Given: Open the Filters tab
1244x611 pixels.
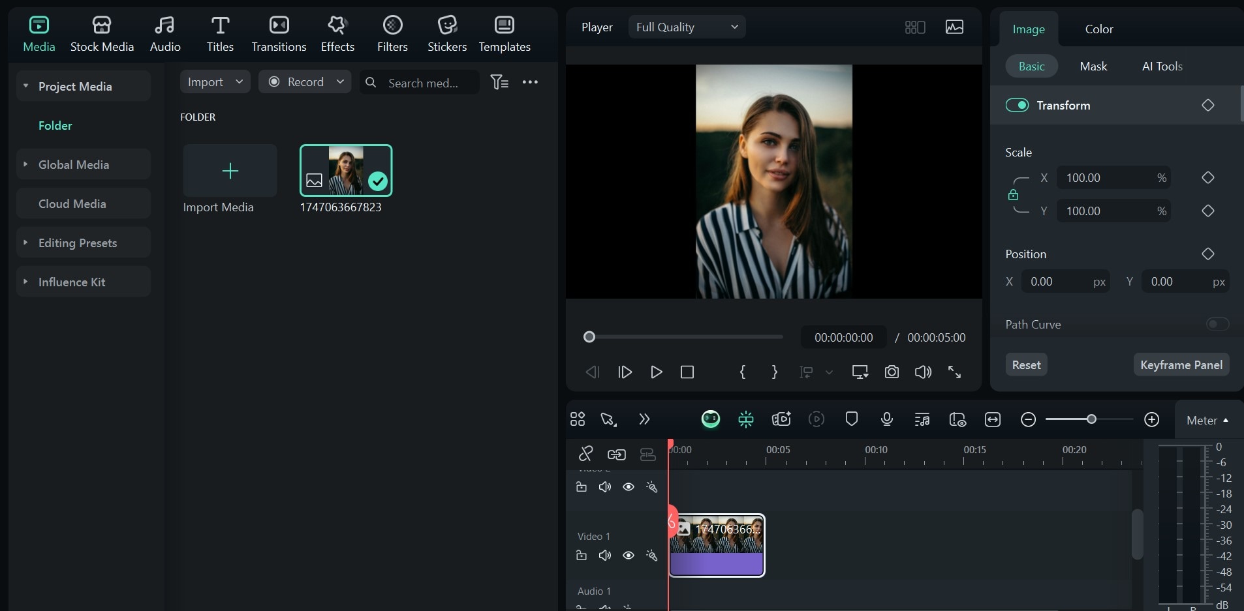Looking at the screenshot, I should 392,34.
